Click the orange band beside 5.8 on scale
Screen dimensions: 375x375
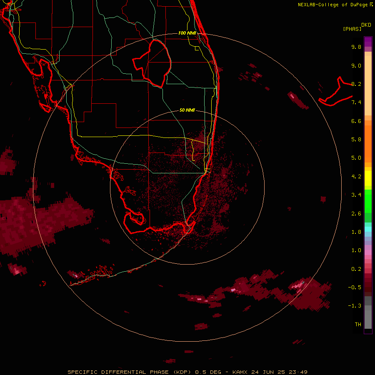[x=368, y=144]
